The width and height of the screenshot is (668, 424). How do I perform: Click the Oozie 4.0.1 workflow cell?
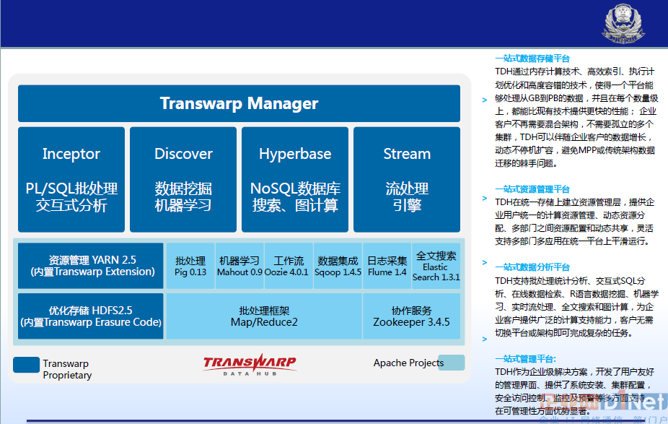tap(289, 266)
